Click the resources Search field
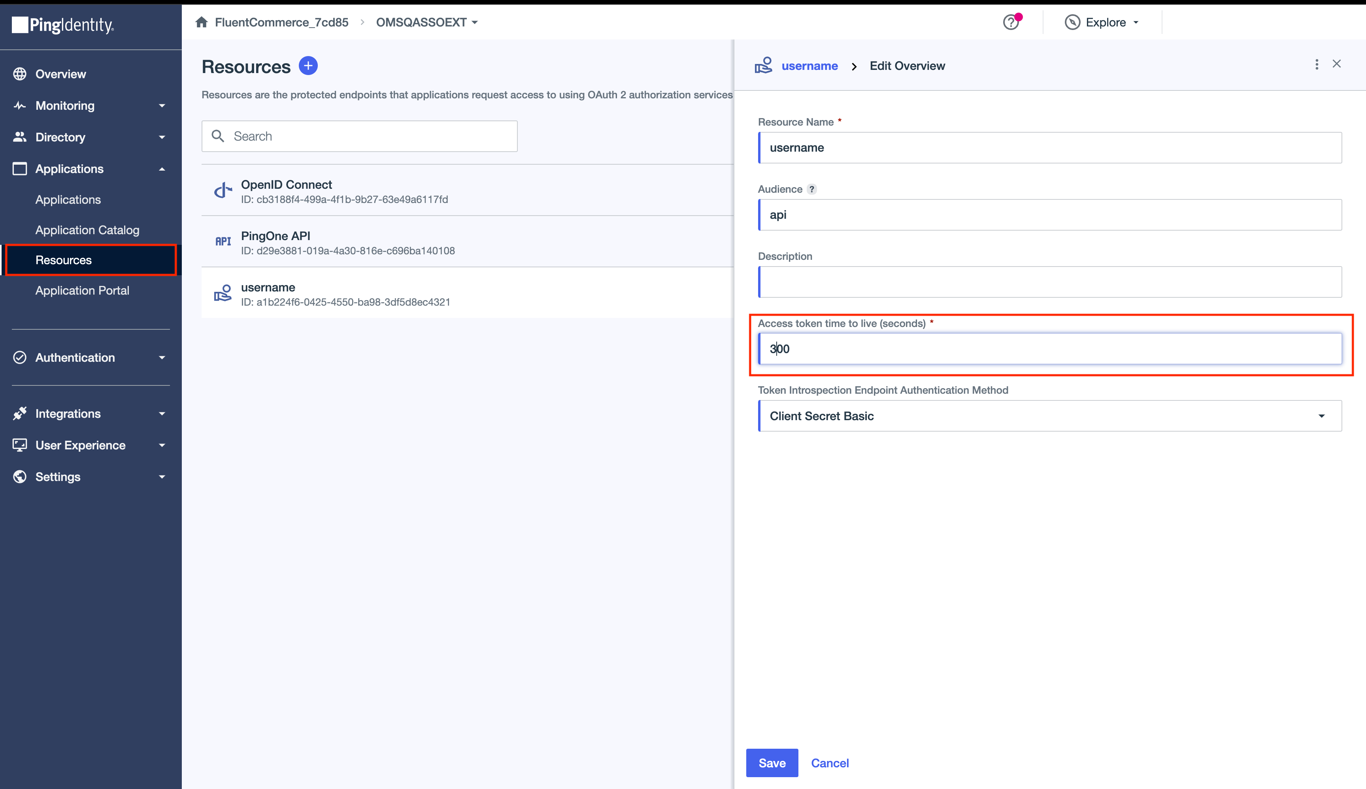Screen dimensions: 1366x789 point(359,136)
